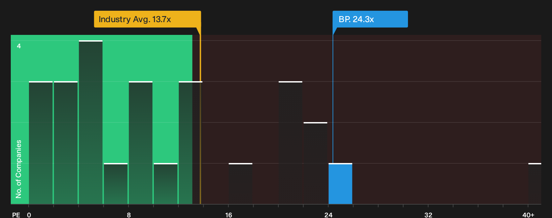Click the BP. 24.3x label
552x218 pixels.
pos(370,19)
